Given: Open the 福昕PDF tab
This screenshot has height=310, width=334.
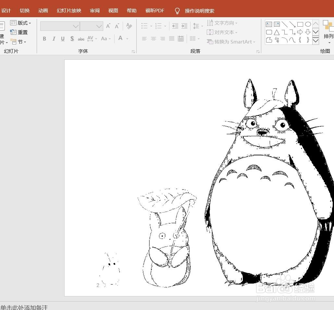Looking at the screenshot, I should tap(155, 11).
